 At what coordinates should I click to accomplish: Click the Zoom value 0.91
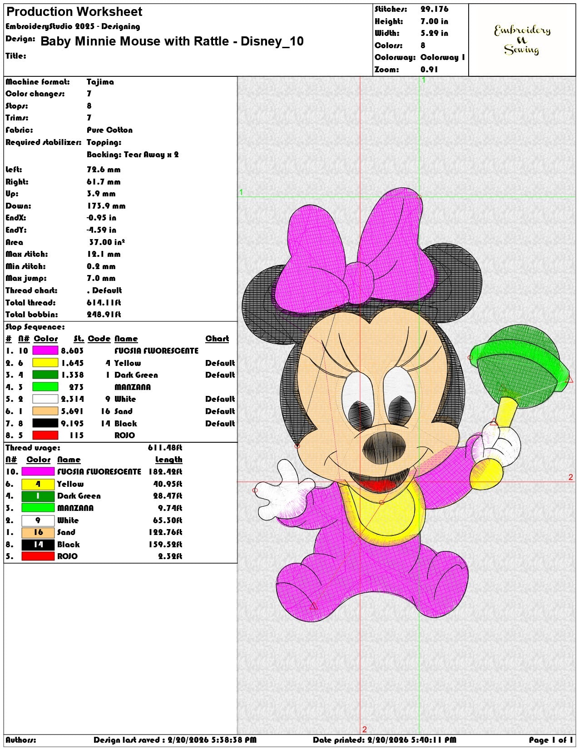(429, 70)
